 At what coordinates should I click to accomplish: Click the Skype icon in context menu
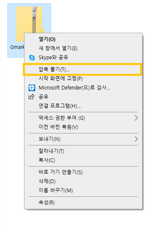[x=32, y=58]
